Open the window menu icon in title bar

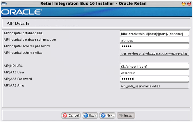pos(4,4)
